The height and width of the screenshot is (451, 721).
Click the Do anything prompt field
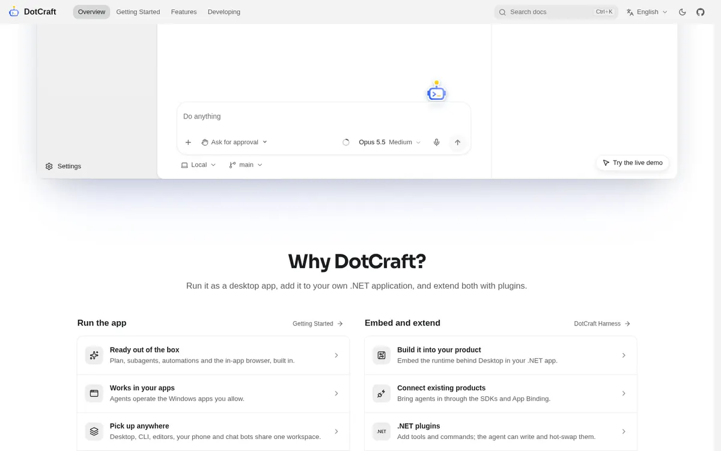click(324, 117)
